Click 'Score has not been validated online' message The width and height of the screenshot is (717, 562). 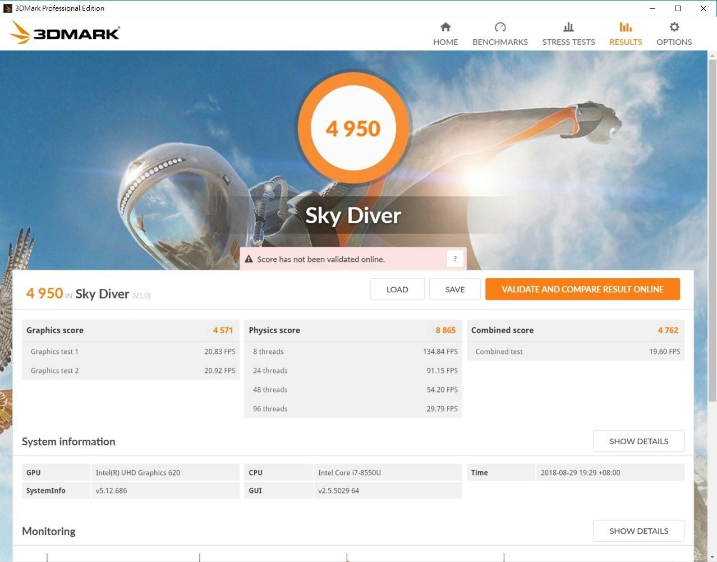(x=321, y=259)
